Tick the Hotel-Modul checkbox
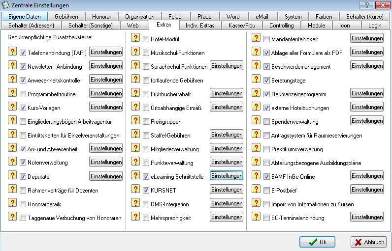392x251 pixels. (x=146, y=39)
